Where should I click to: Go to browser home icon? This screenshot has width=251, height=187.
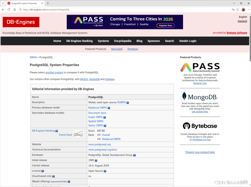pyautogui.click(x=14, y=10)
